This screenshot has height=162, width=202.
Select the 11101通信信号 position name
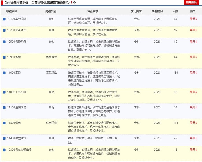pos(16,107)
